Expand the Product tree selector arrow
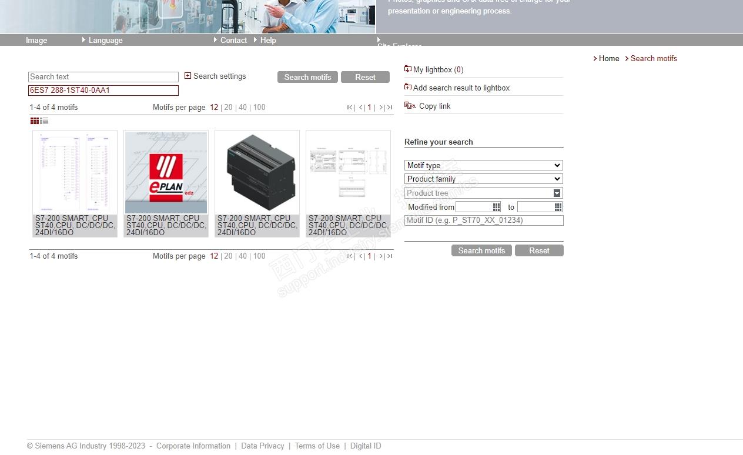 [x=557, y=193]
